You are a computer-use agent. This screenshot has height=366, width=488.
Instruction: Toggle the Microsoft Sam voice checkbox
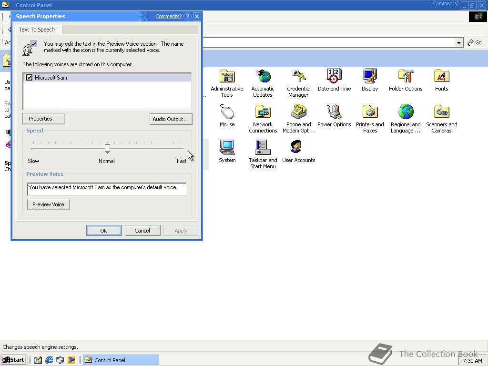[29, 78]
